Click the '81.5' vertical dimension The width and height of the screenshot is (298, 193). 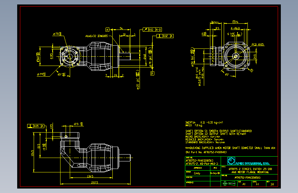(x=39, y=146)
